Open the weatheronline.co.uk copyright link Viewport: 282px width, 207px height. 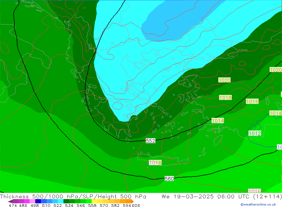(258, 204)
